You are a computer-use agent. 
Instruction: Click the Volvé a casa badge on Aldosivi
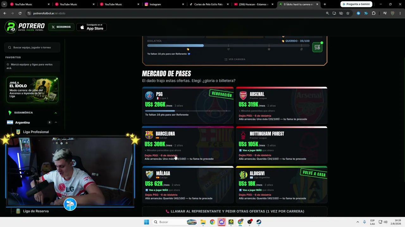[314, 173]
